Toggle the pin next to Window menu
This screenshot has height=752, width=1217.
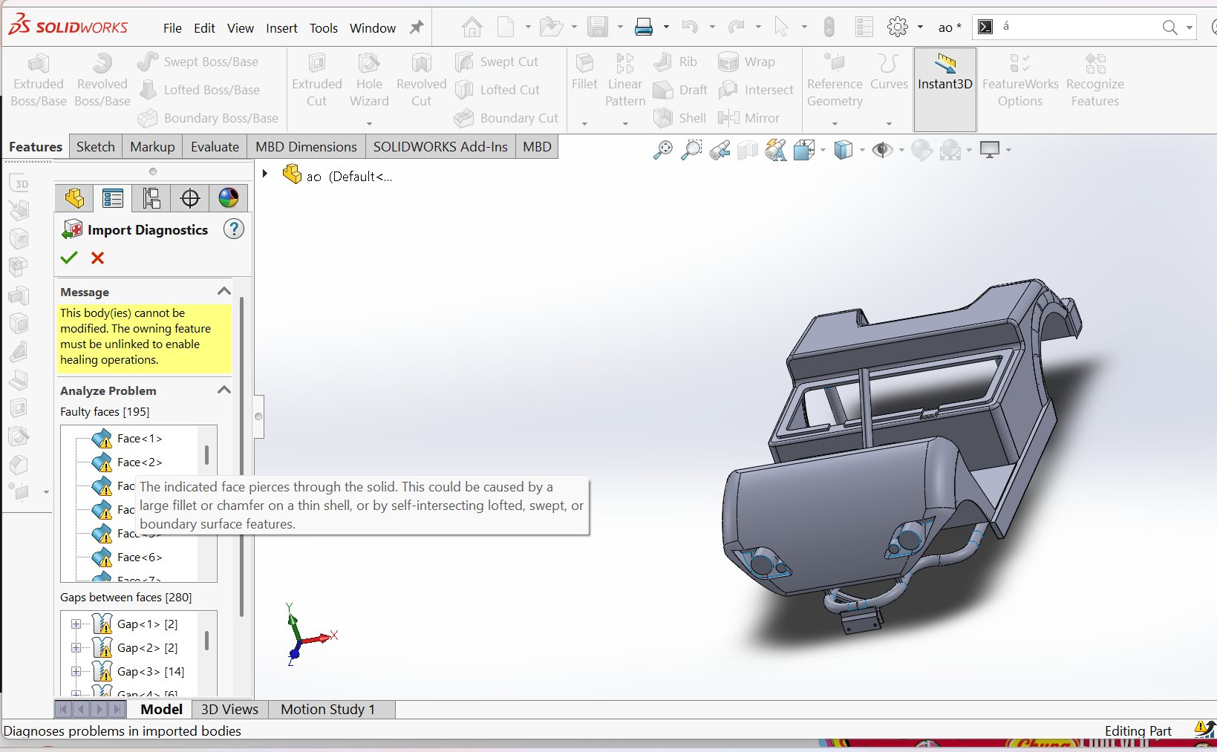[417, 27]
